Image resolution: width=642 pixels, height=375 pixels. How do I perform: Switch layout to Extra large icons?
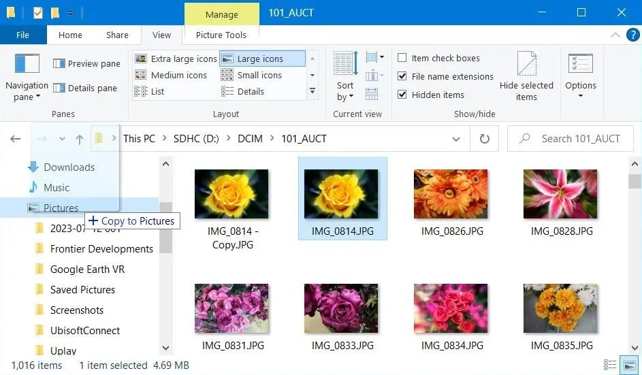(176, 59)
